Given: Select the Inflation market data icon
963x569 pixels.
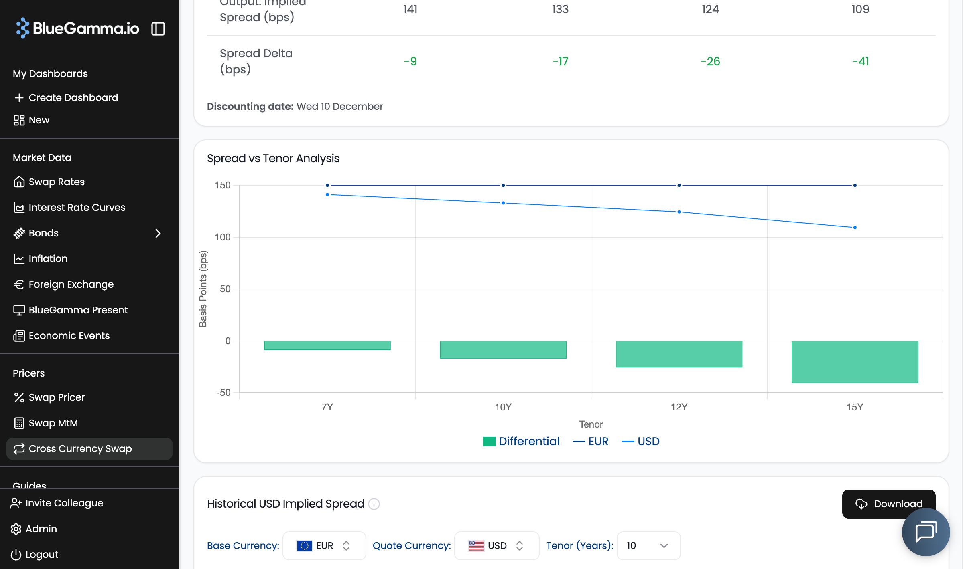Looking at the screenshot, I should (x=19, y=258).
